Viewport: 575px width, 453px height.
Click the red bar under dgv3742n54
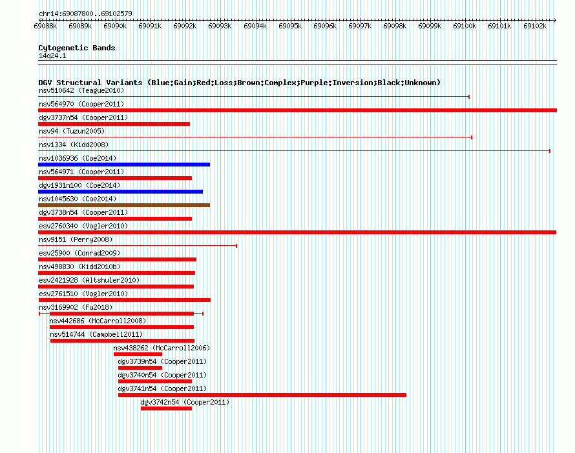(x=166, y=408)
